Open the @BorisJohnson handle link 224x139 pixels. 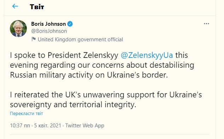point(49,31)
